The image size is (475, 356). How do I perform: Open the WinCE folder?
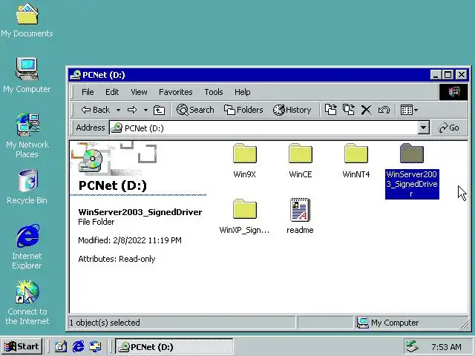pos(300,160)
